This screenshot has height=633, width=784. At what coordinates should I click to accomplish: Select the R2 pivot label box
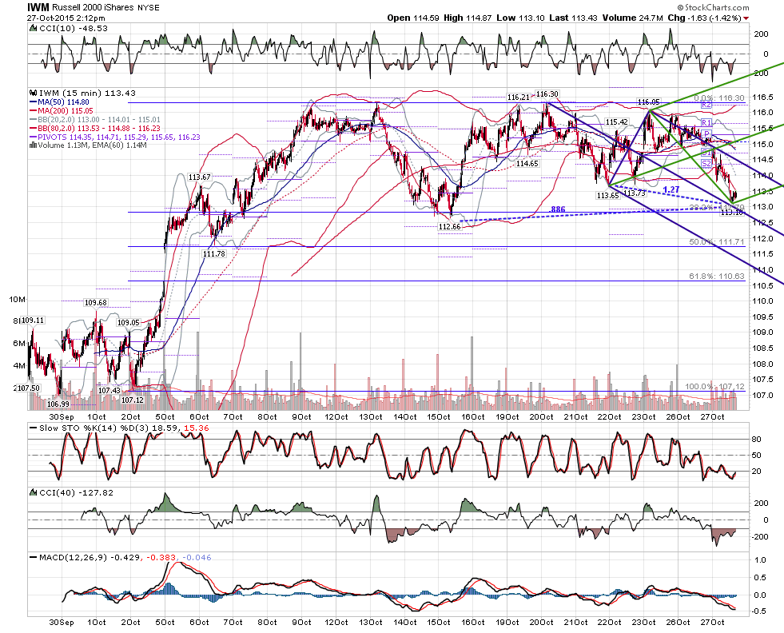pos(706,105)
